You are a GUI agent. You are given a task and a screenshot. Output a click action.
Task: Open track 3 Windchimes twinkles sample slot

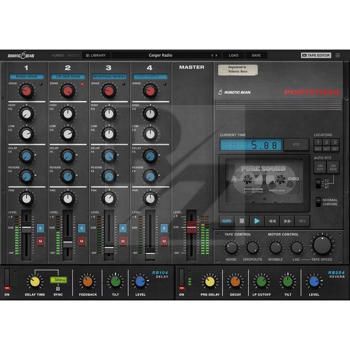109,76
